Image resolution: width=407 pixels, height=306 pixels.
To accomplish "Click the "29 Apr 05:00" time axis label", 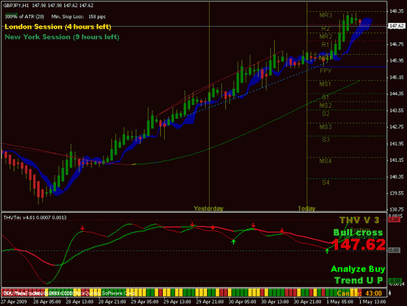I will click(145, 301).
